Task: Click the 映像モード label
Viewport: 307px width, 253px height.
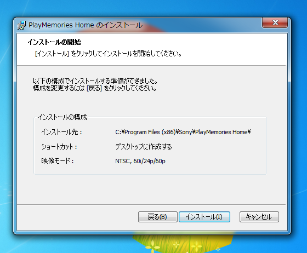Action: [58, 161]
